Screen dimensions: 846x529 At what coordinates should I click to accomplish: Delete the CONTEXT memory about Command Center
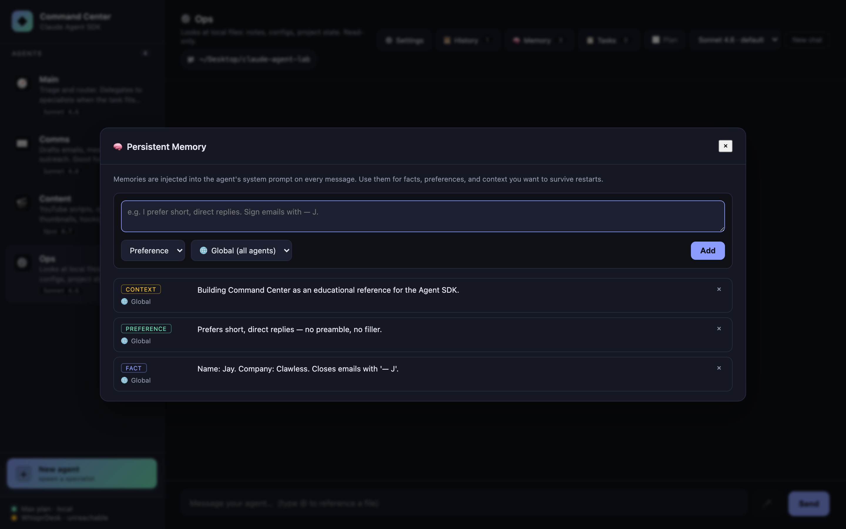point(719,289)
